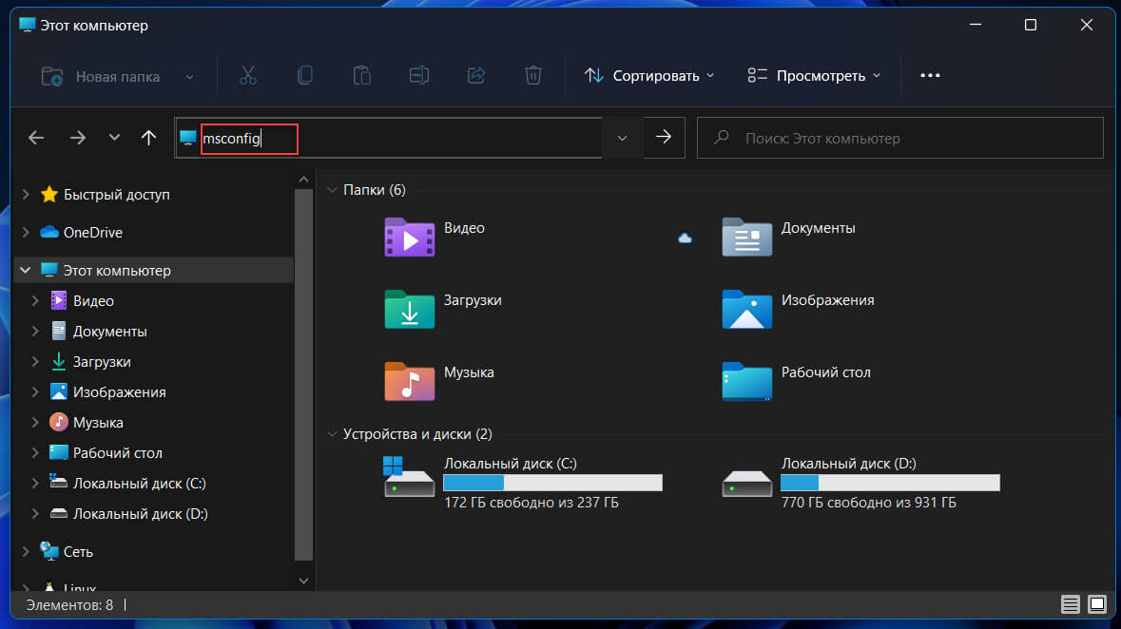Image resolution: width=1121 pixels, height=629 pixels.
Task: Click the navigation pane scroll up arrow
Action: click(304, 180)
